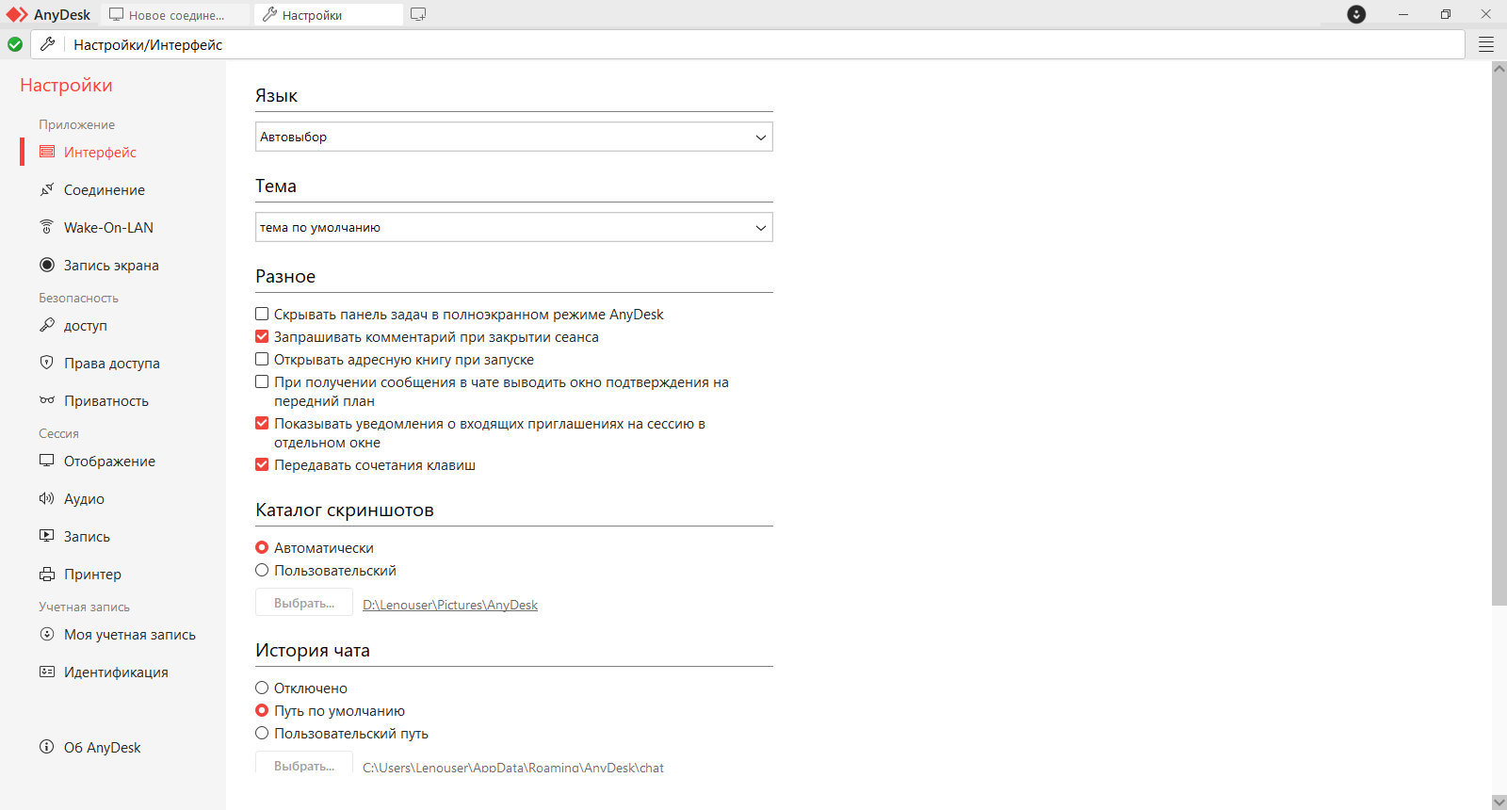Open Приватность settings section
This screenshot has width=1507, height=810.
coord(106,400)
